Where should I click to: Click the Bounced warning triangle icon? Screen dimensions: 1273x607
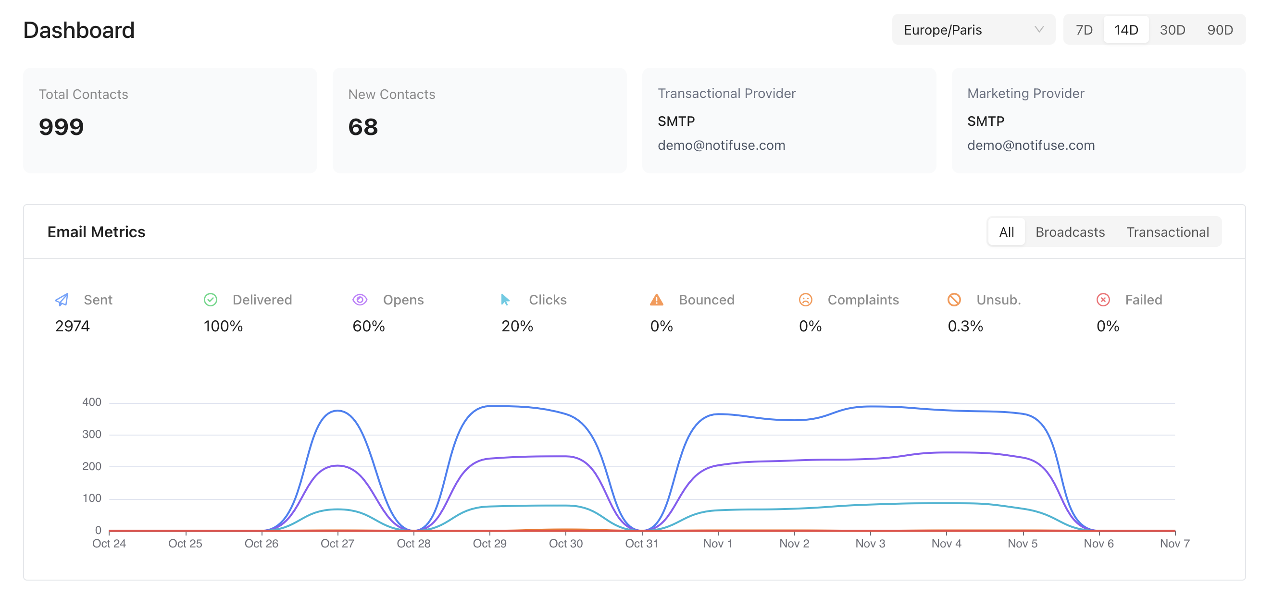coord(656,300)
